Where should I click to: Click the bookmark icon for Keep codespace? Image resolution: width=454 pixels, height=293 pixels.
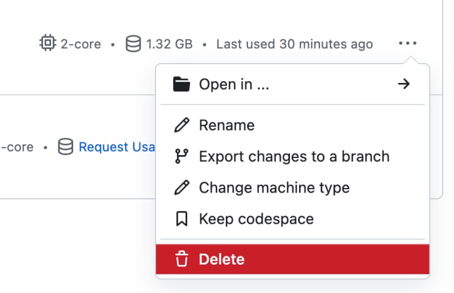click(182, 219)
